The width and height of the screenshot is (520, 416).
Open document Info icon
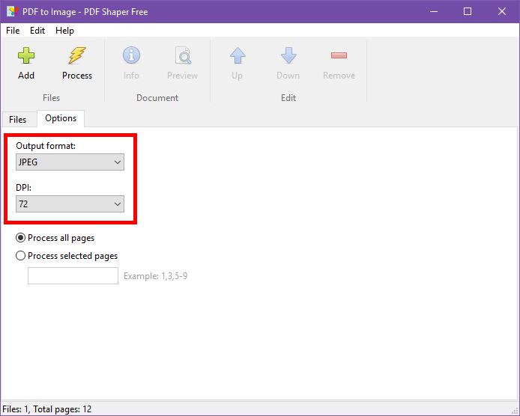[131, 55]
